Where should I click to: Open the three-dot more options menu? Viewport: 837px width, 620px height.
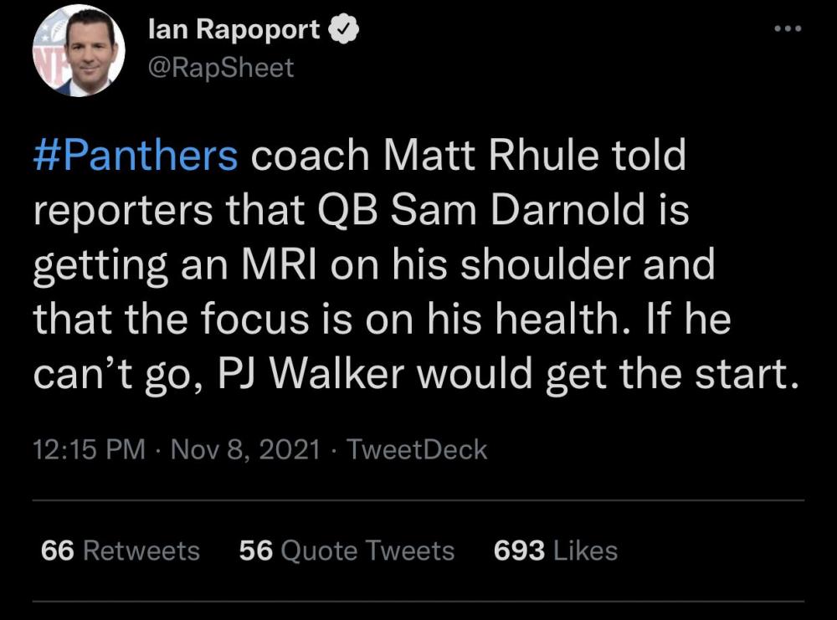tap(788, 29)
